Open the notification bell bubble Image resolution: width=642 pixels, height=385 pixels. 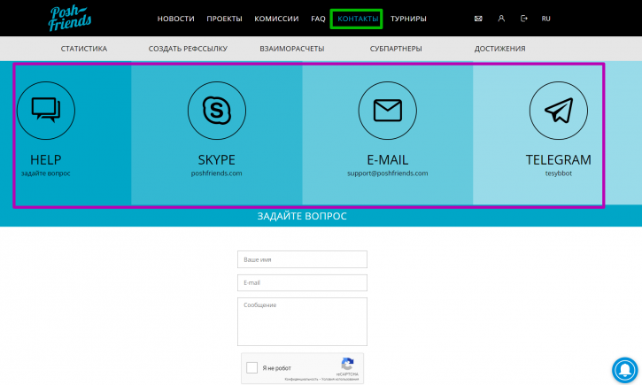pos(625,370)
